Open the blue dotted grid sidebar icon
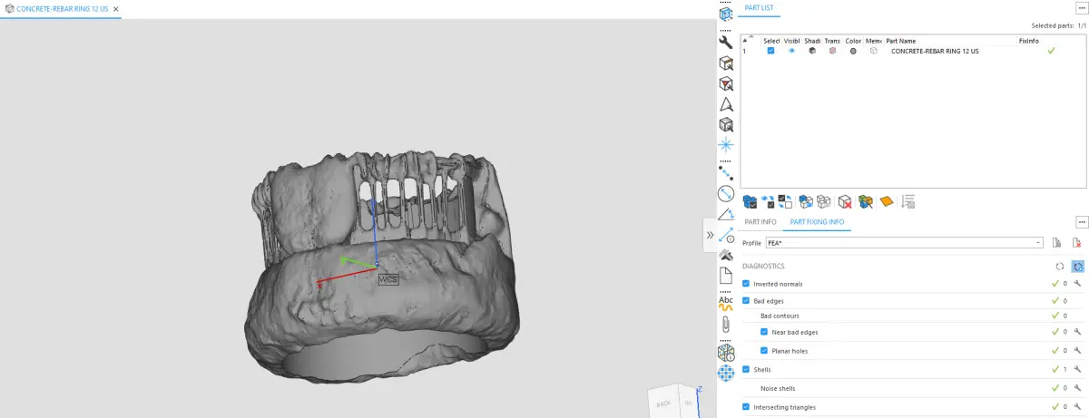The width and height of the screenshot is (1089, 418). pos(725,372)
